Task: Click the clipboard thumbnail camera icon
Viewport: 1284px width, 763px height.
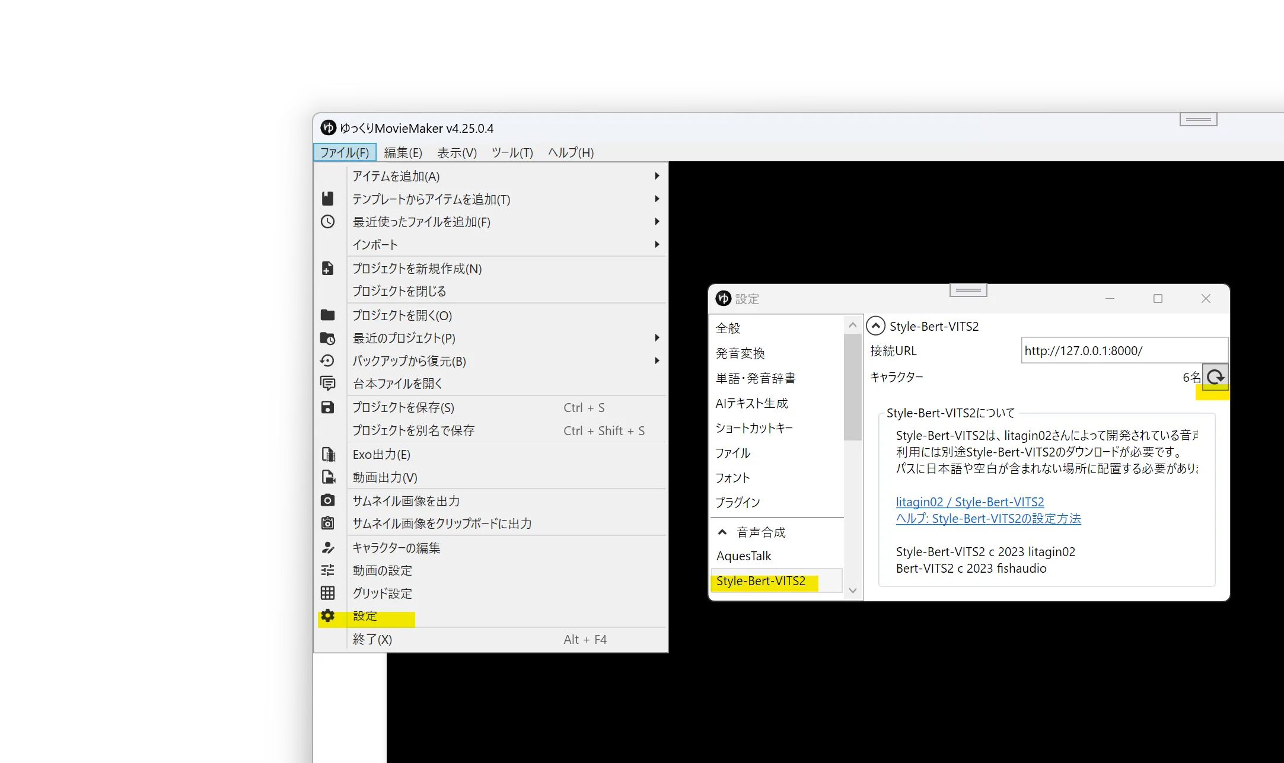Action: [327, 523]
